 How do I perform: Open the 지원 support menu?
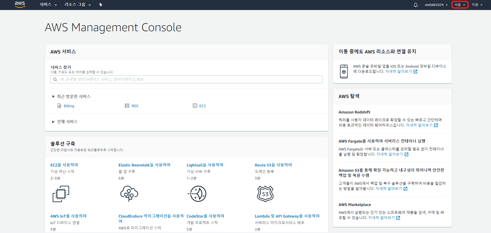point(477,5)
